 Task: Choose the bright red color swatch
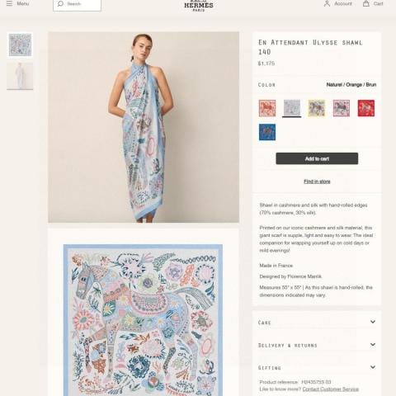[366, 108]
